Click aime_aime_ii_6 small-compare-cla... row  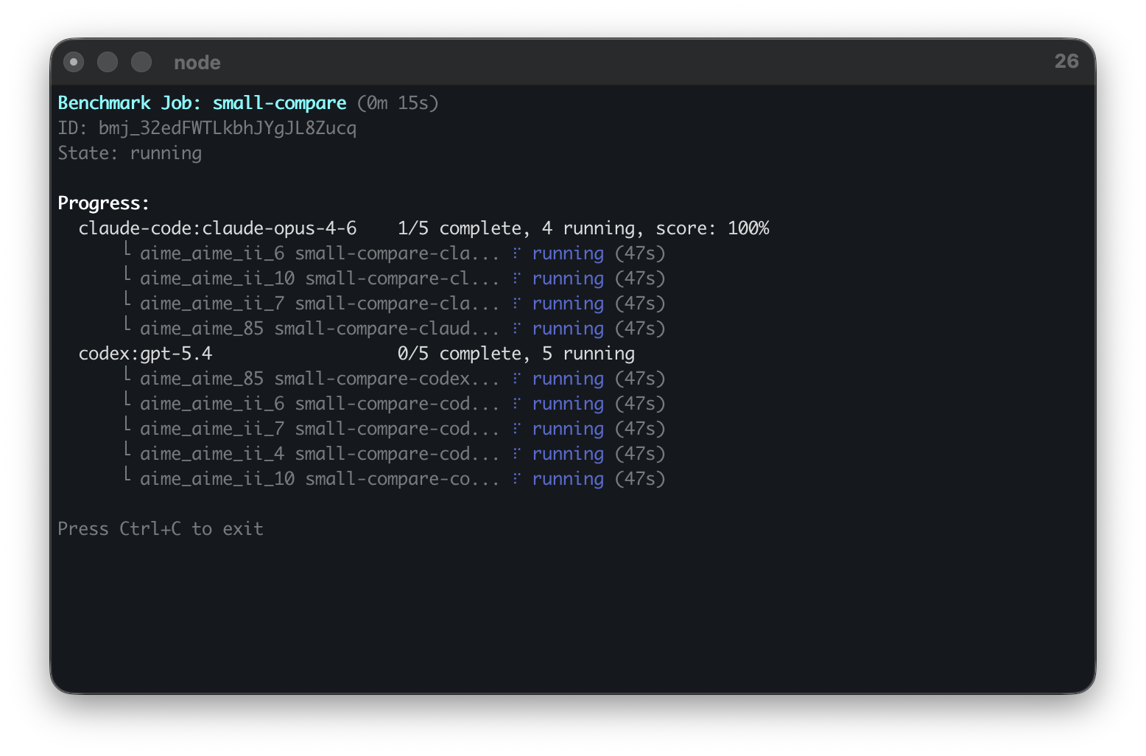tap(396, 253)
